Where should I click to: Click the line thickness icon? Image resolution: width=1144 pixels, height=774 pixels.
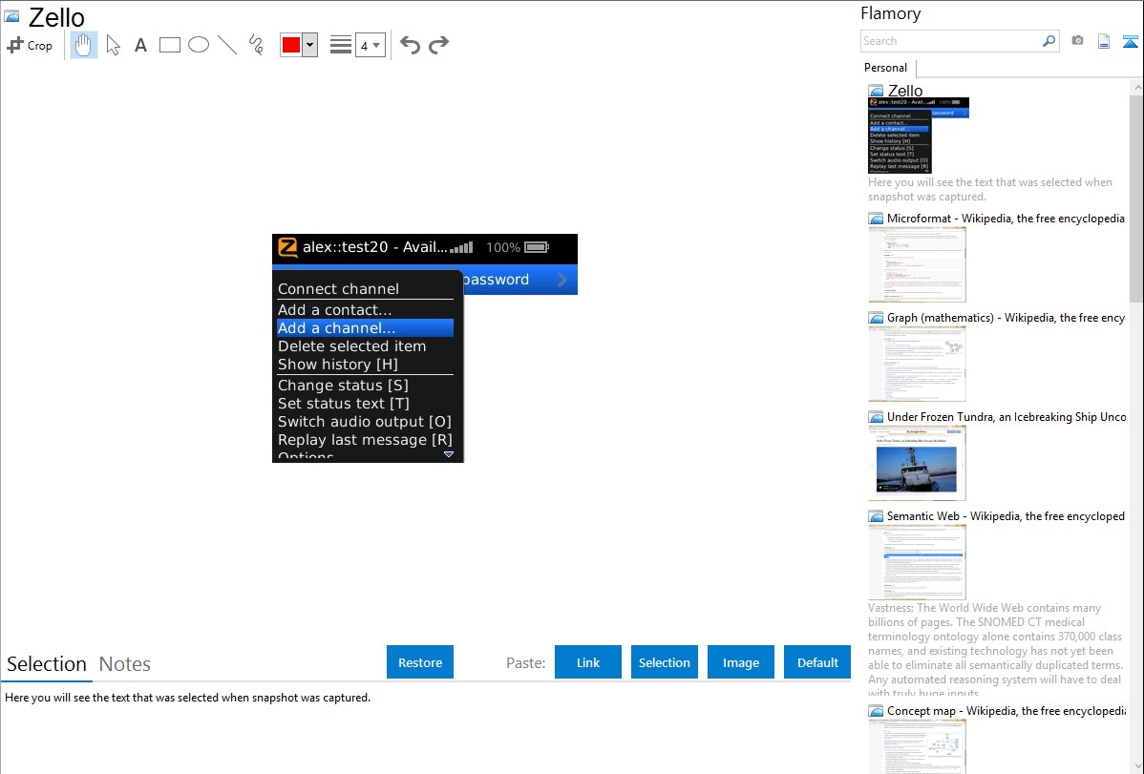(341, 45)
